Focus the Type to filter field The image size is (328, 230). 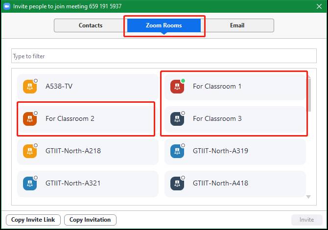click(x=164, y=56)
